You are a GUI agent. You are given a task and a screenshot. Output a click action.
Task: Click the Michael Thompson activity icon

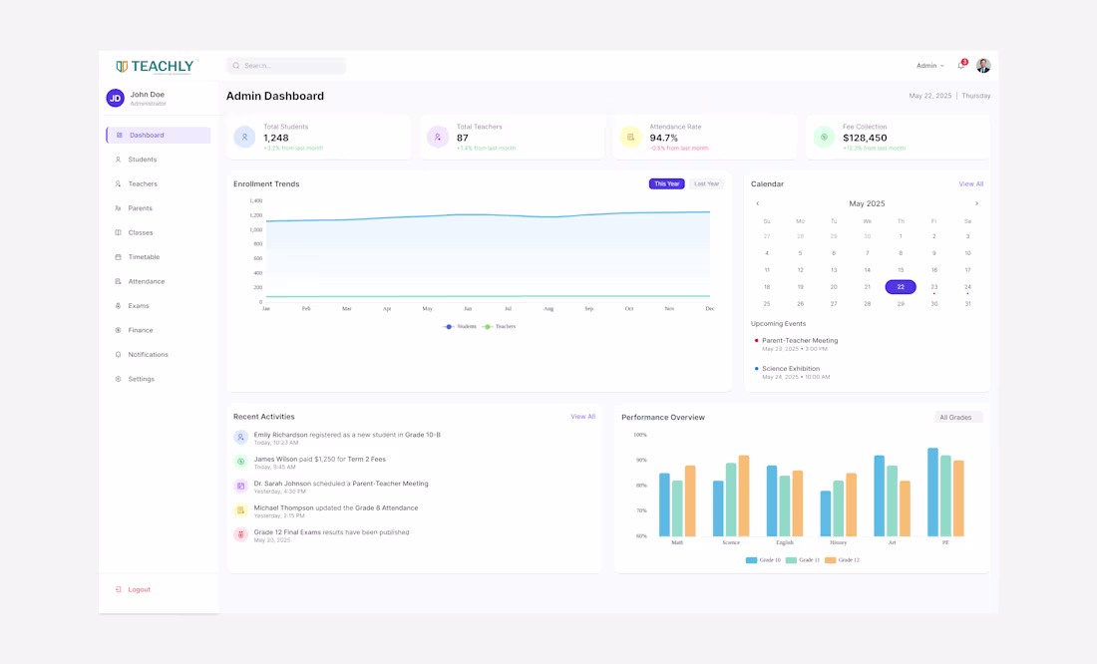240,510
